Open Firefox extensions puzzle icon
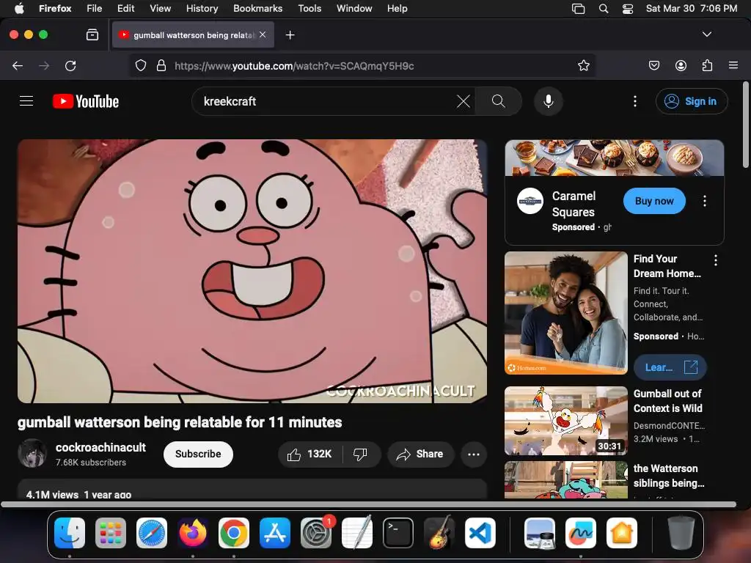This screenshot has height=563, width=751. (707, 65)
